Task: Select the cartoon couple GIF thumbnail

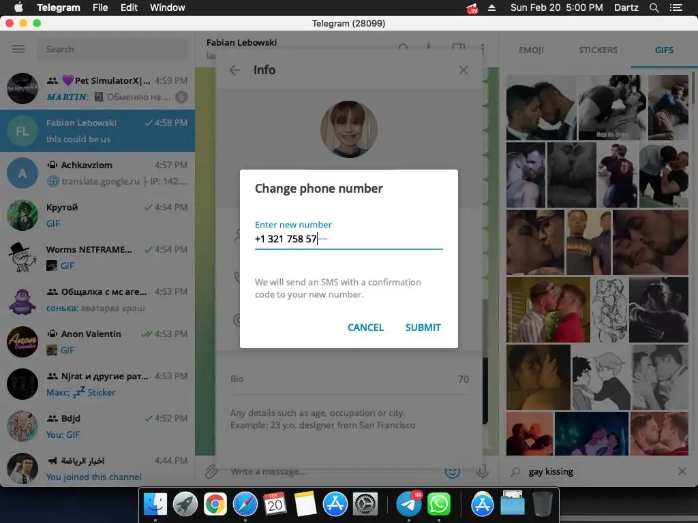Action: tap(601, 377)
